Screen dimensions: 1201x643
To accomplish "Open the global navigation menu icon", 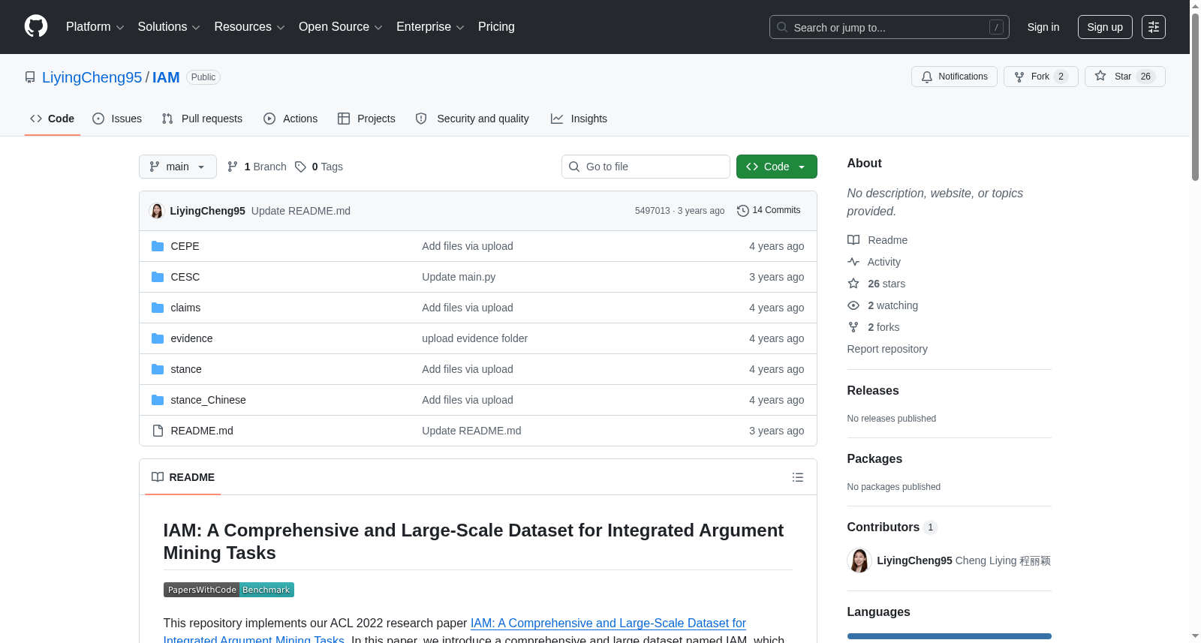I will pyautogui.click(x=1154, y=27).
